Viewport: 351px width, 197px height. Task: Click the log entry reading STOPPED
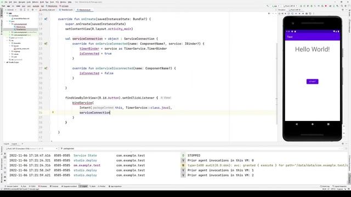pyautogui.click(x=194, y=155)
